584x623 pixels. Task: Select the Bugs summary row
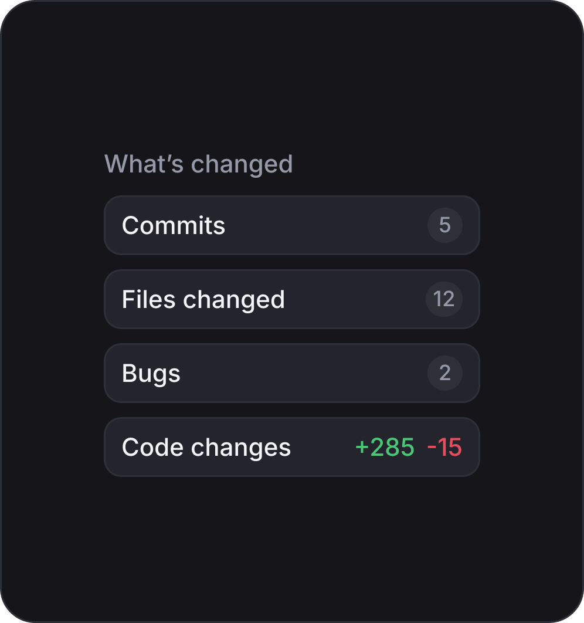291,373
